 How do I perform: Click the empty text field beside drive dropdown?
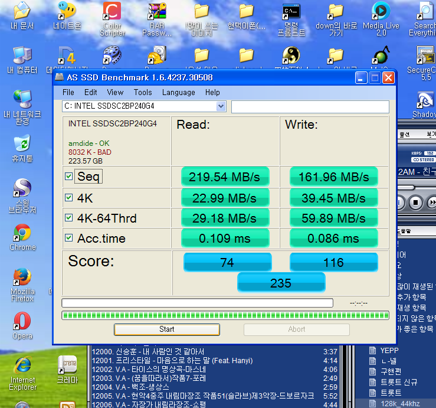(310, 107)
